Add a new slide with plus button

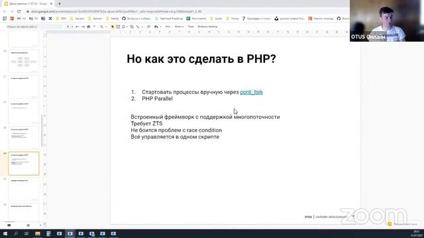pos(68,26)
